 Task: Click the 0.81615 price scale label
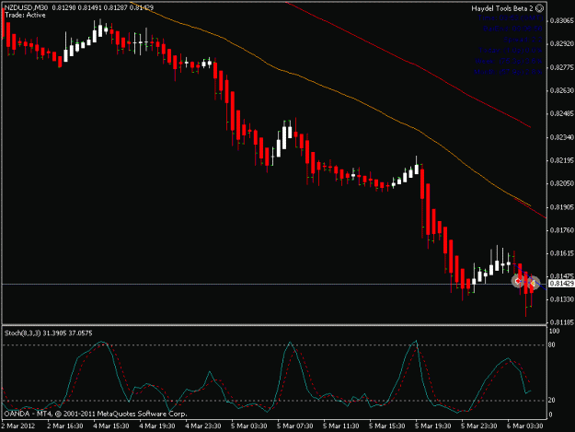(x=561, y=253)
